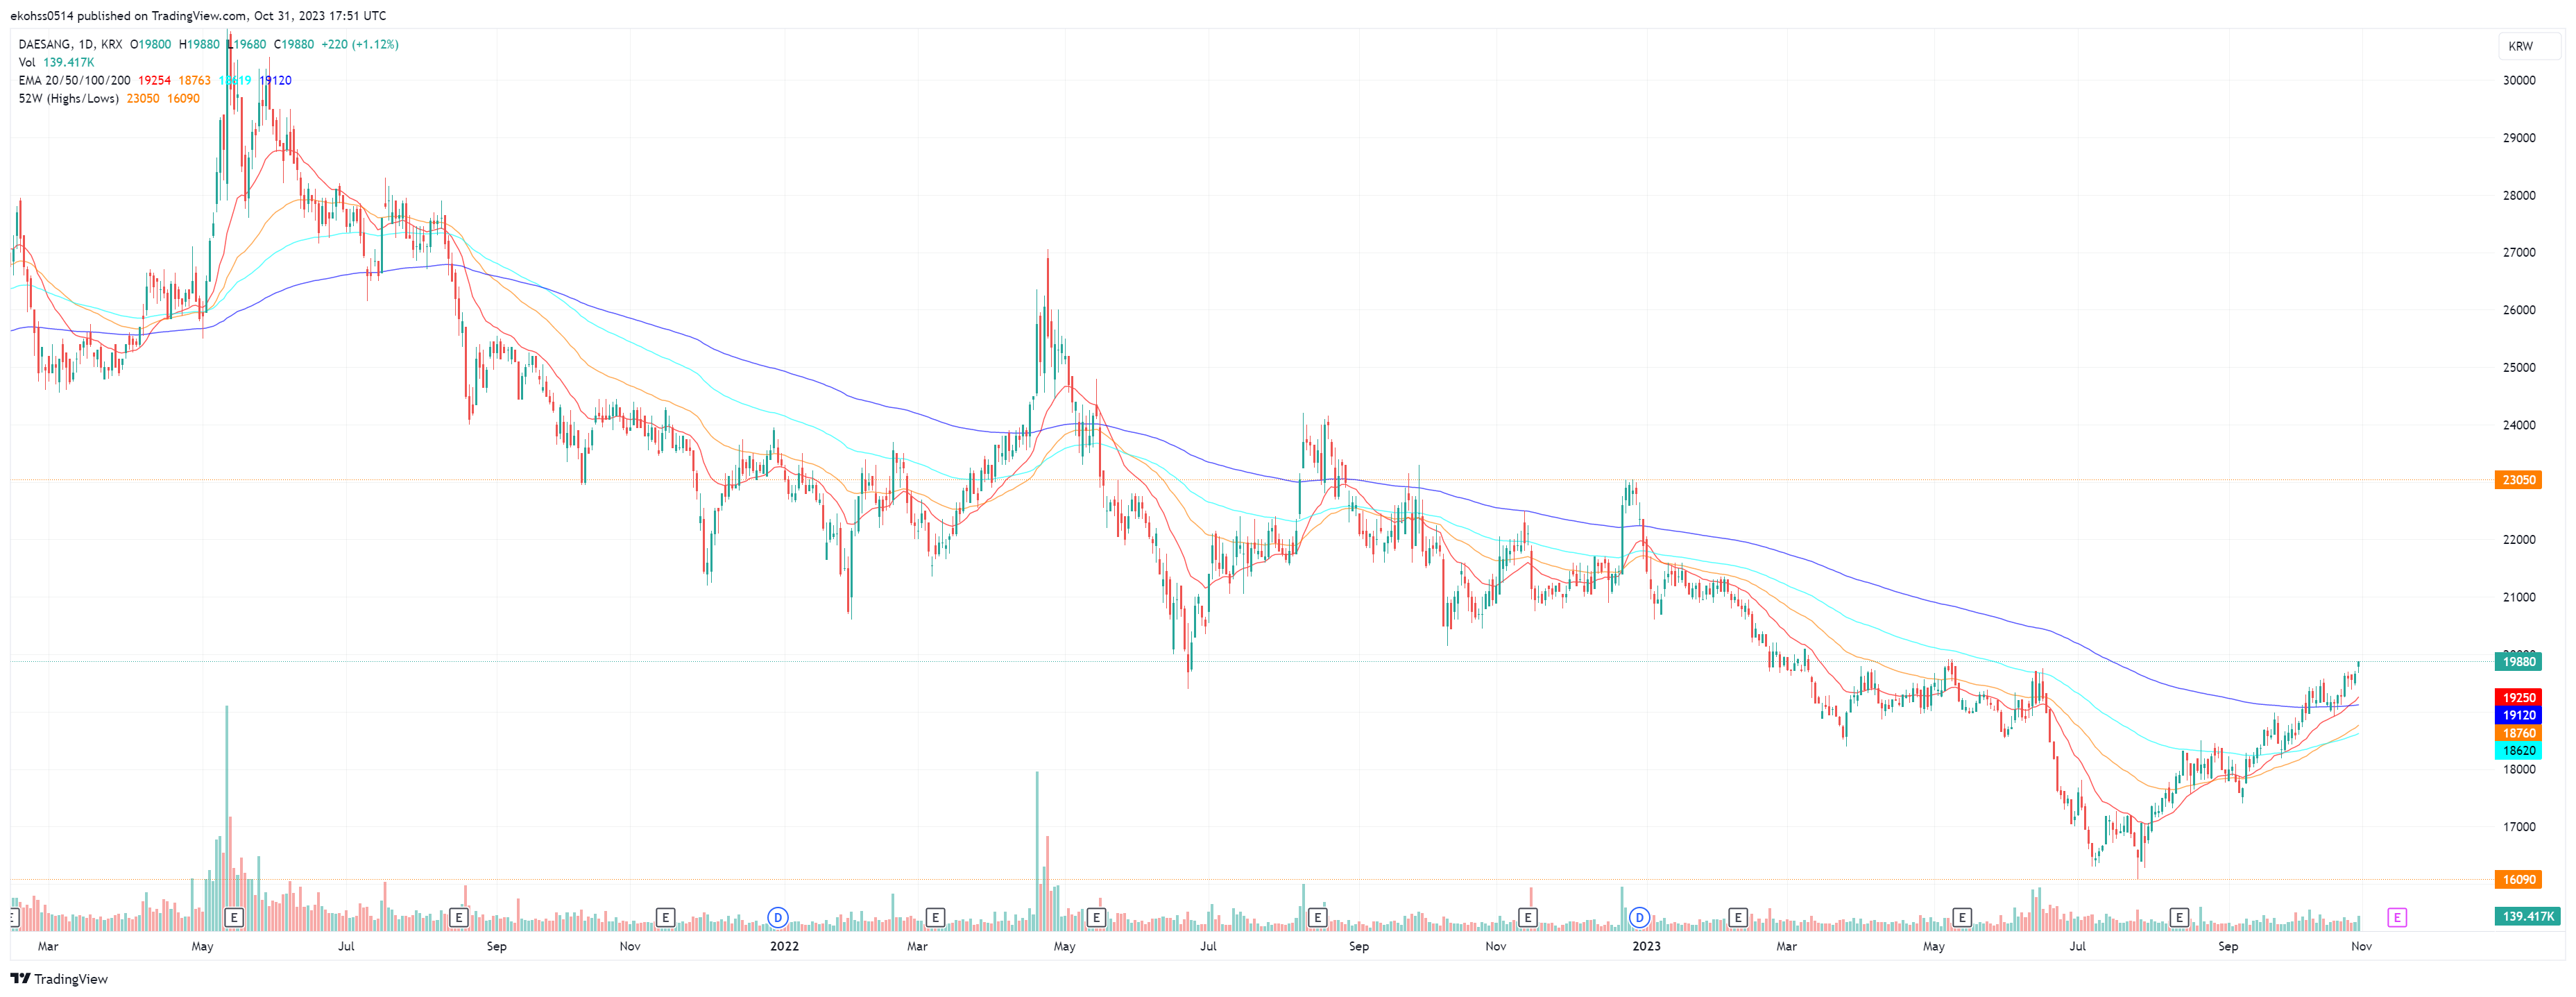
Task: Click the 24000 price axis label
Action: pos(2518,425)
